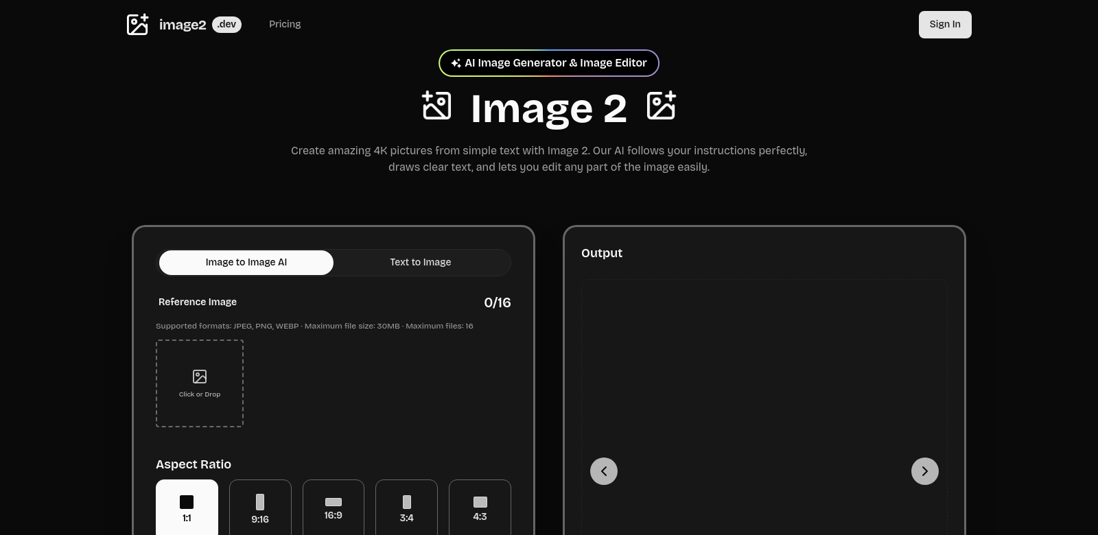This screenshot has width=1098, height=535.
Task: Click the .dev badge beside image2
Action: [x=226, y=25]
